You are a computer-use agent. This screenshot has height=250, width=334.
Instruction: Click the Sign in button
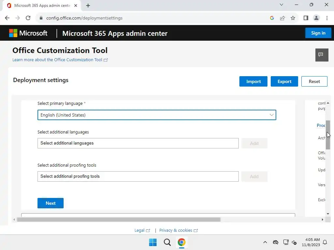click(318, 33)
